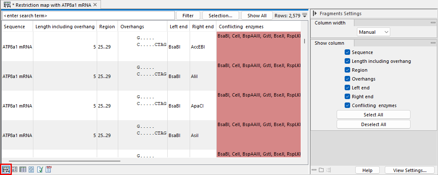
Task: Focus the enter search term field
Action: tap(88, 16)
